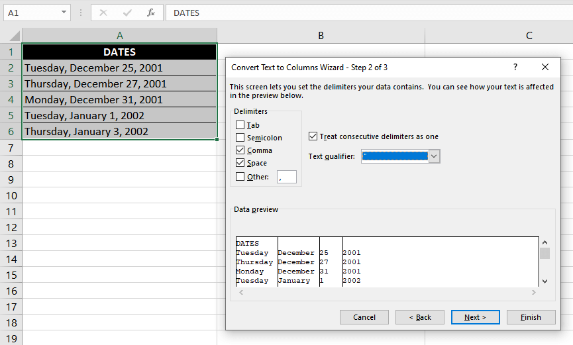Viewport: 573px width, 345px height.
Task: Click the Finish button
Action: [x=531, y=317]
